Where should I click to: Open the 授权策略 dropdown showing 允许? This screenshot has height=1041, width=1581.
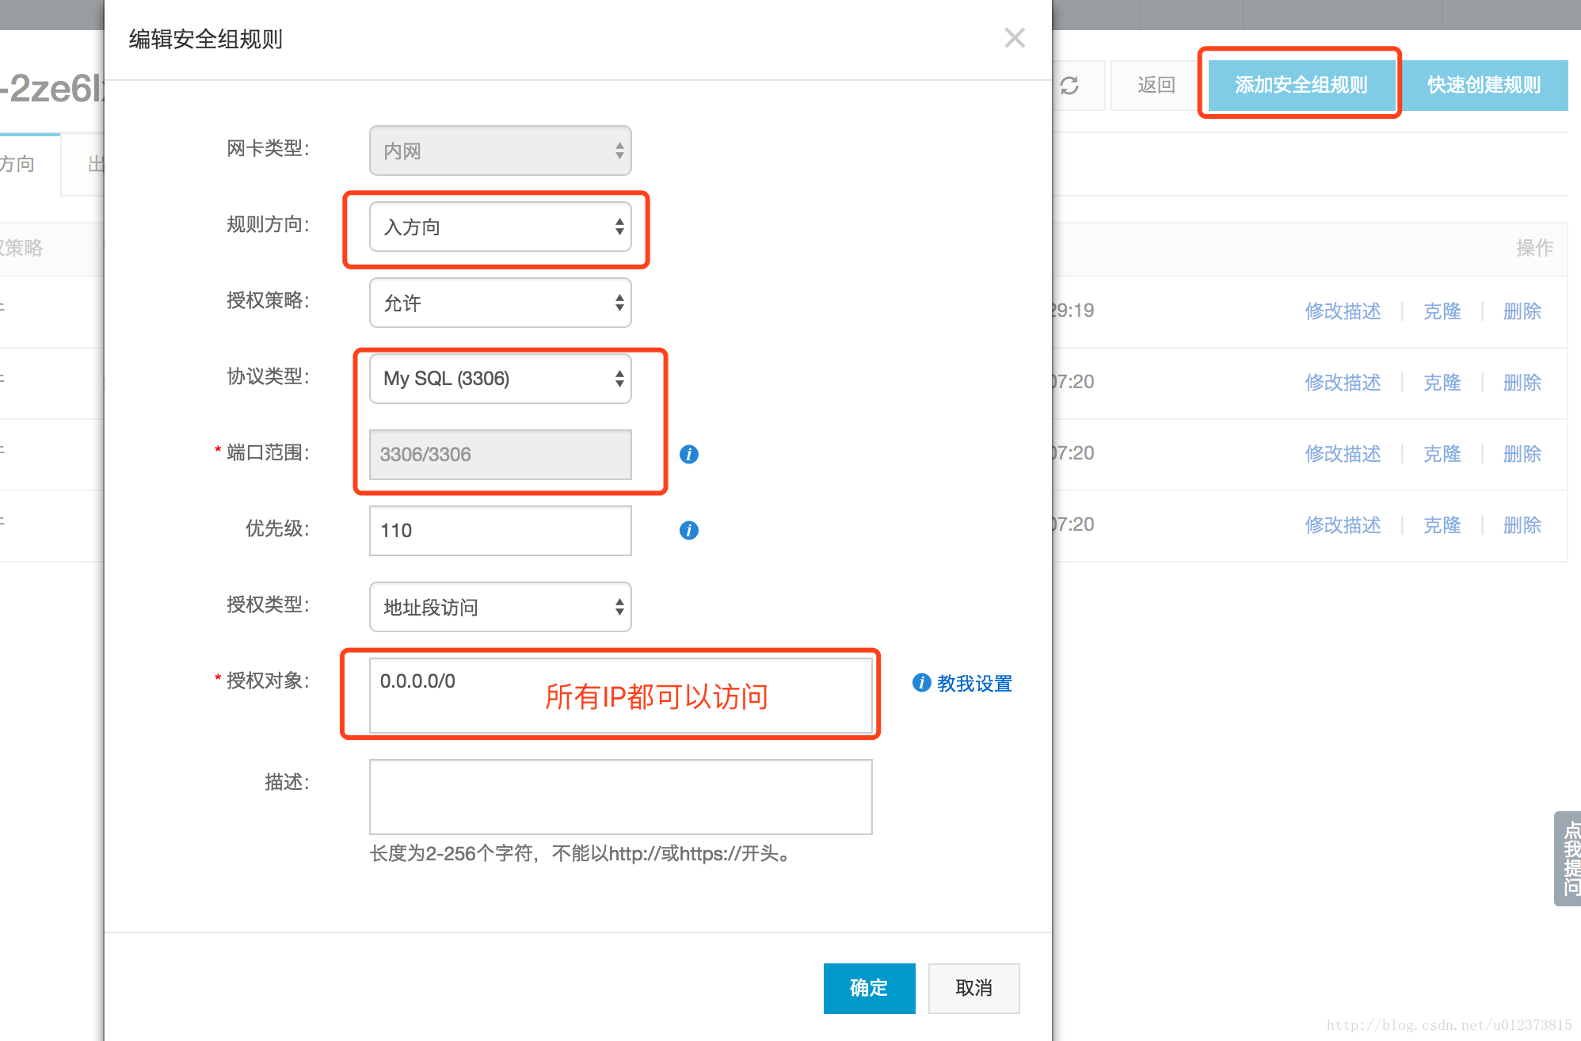501,303
